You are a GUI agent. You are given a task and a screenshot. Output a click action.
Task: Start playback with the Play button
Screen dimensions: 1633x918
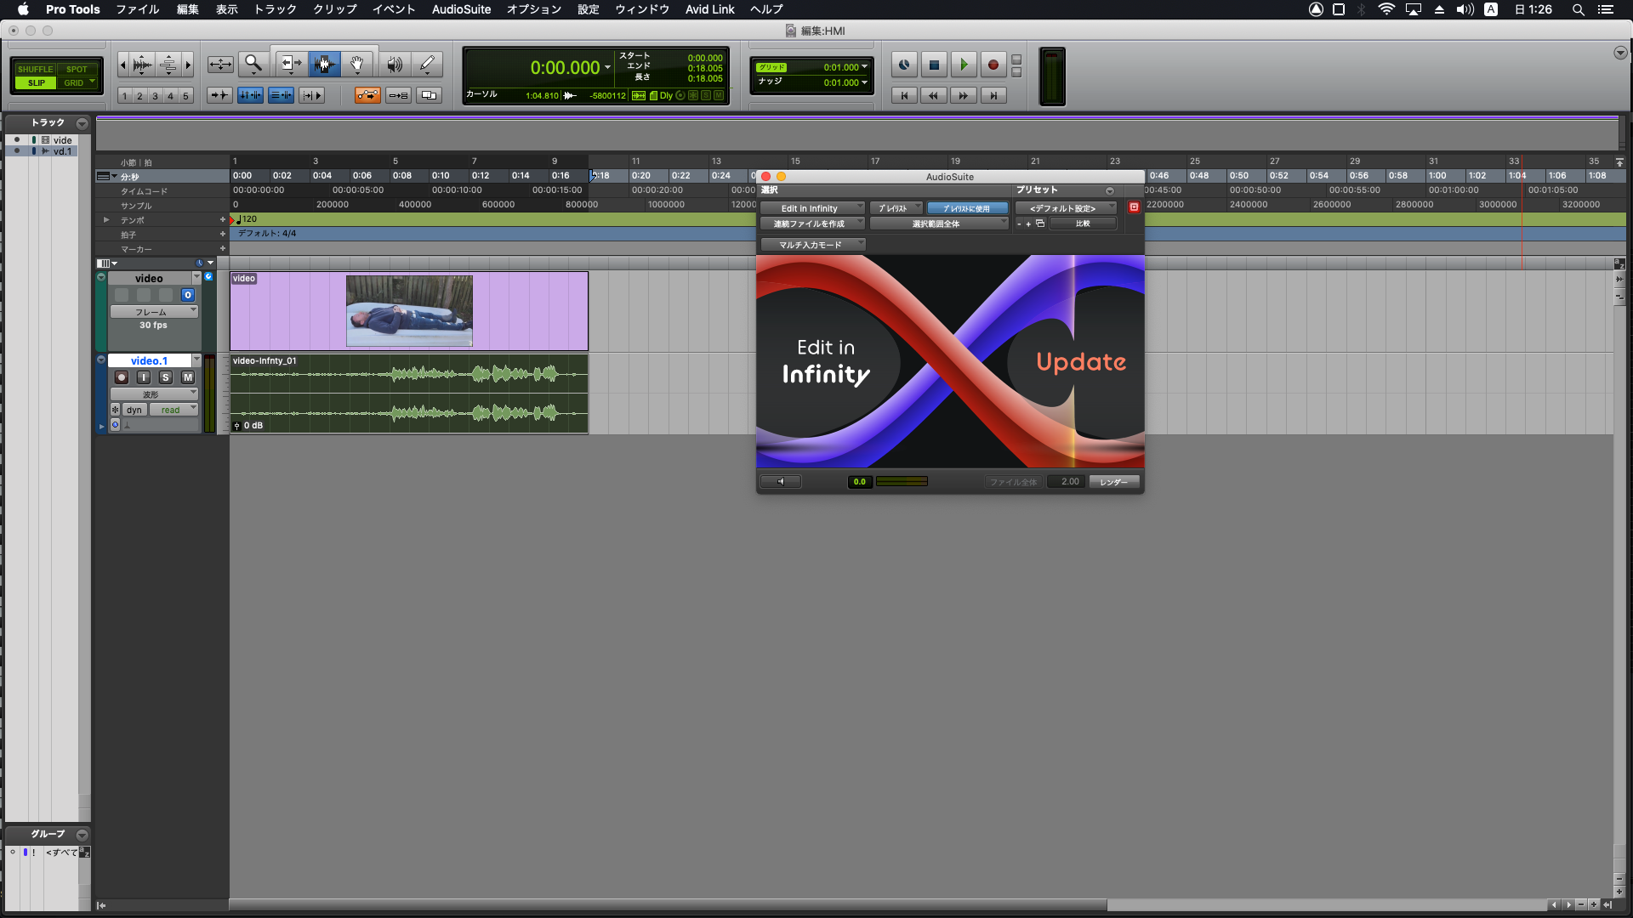coord(964,65)
